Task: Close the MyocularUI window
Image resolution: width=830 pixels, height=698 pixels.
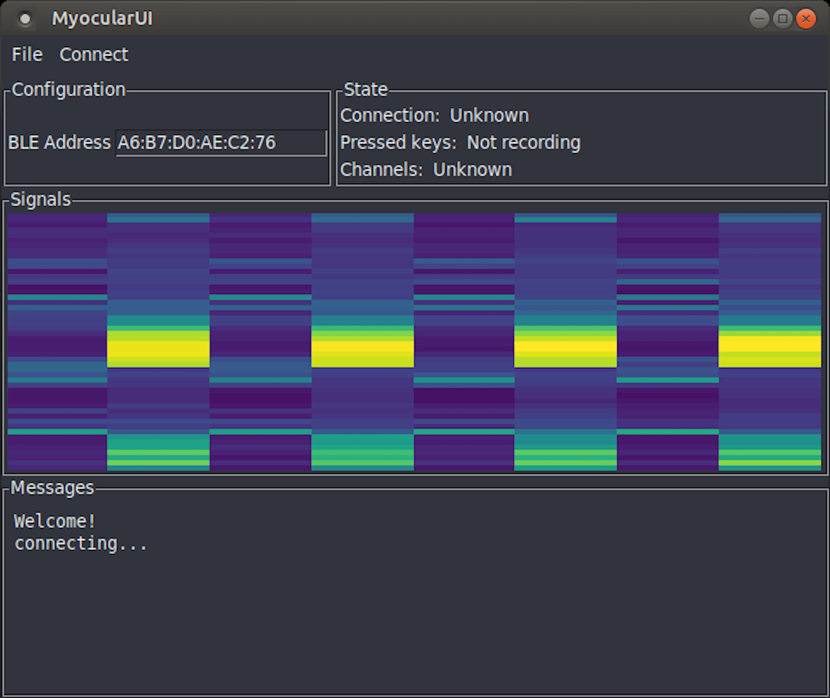Action: tap(806, 19)
